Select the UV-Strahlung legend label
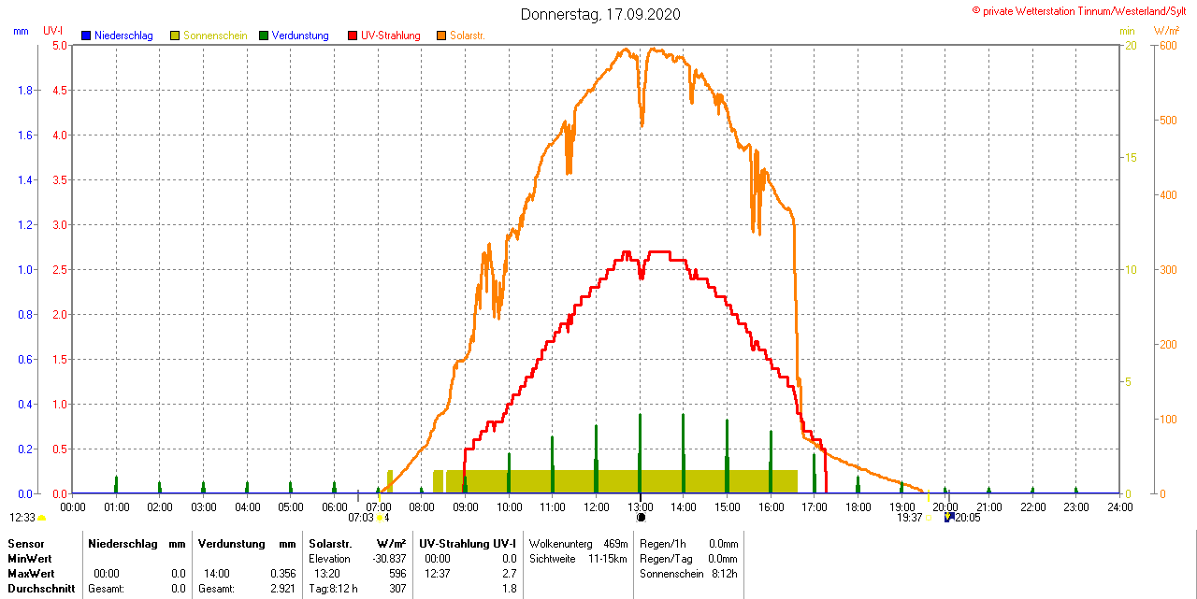The width and height of the screenshot is (1197, 599). click(x=391, y=36)
